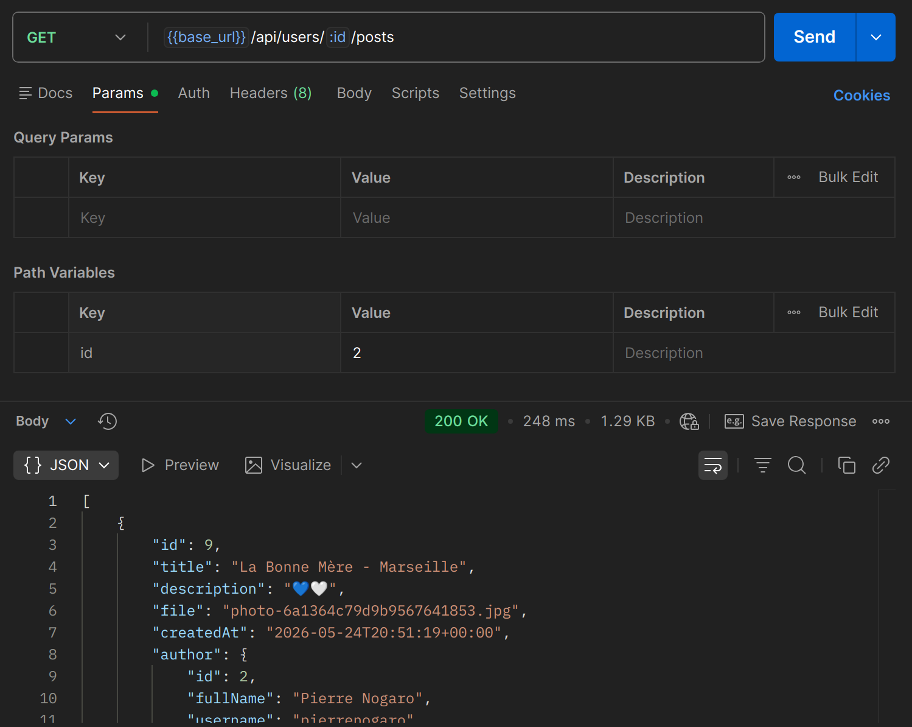Switch to the Params tab
Screen dimensions: 912x727
pos(125,93)
